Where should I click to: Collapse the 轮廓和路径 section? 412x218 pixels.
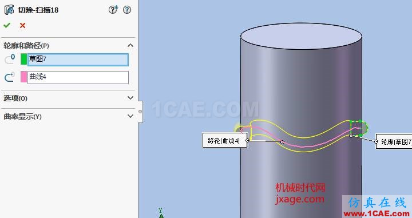click(130, 45)
